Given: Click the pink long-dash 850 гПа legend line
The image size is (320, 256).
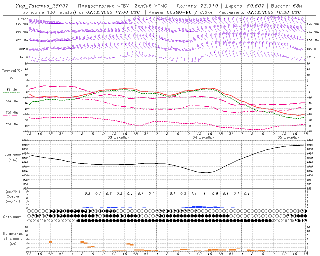Looking at the screenshot, I should [11, 104].
